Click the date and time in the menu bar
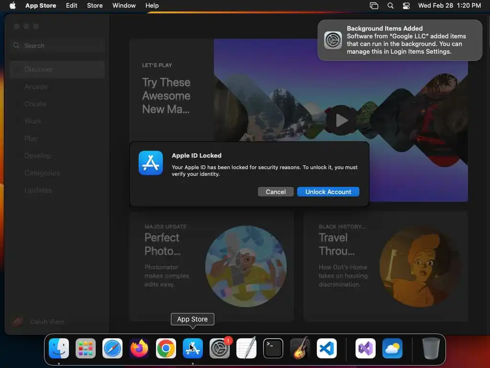 [449, 5]
